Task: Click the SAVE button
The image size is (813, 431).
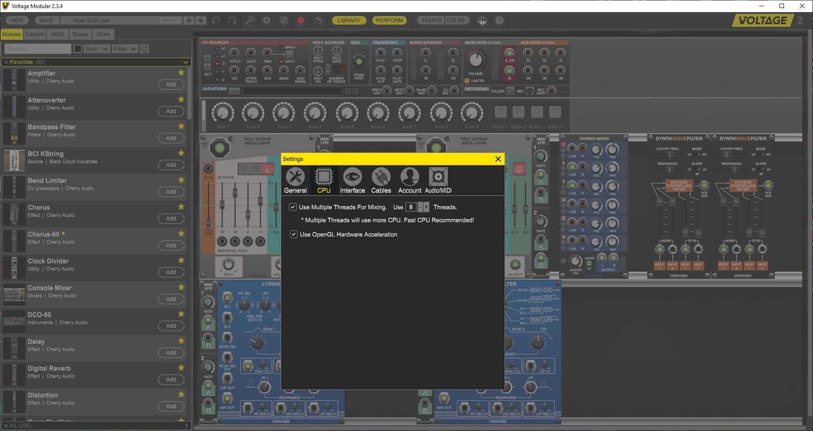Action: (46, 21)
